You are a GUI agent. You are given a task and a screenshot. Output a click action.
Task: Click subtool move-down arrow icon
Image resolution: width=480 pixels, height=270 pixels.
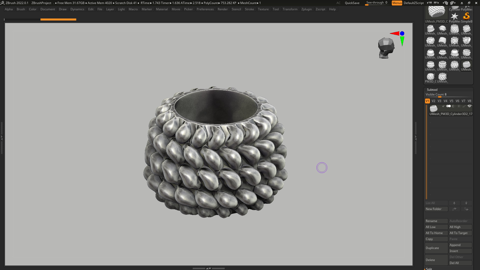tap(466, 203)
